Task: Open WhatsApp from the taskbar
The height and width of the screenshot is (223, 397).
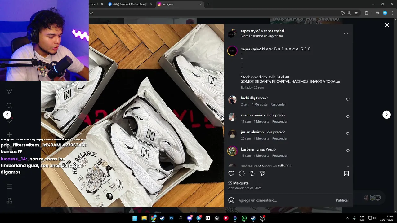Action: pyautogui.click(x=244, y=218)
